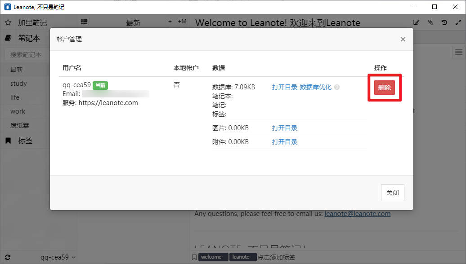Image resolution: width=466 pixels, height=264 pixels.
Task: Select 最新 in the notebook list
Action: click(17, 70)
